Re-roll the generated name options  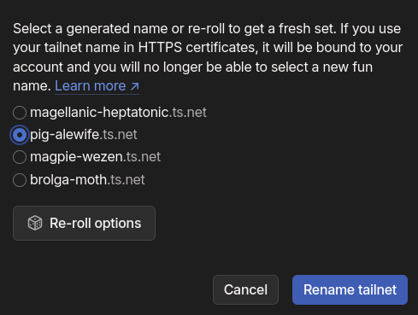click(84, 223)
